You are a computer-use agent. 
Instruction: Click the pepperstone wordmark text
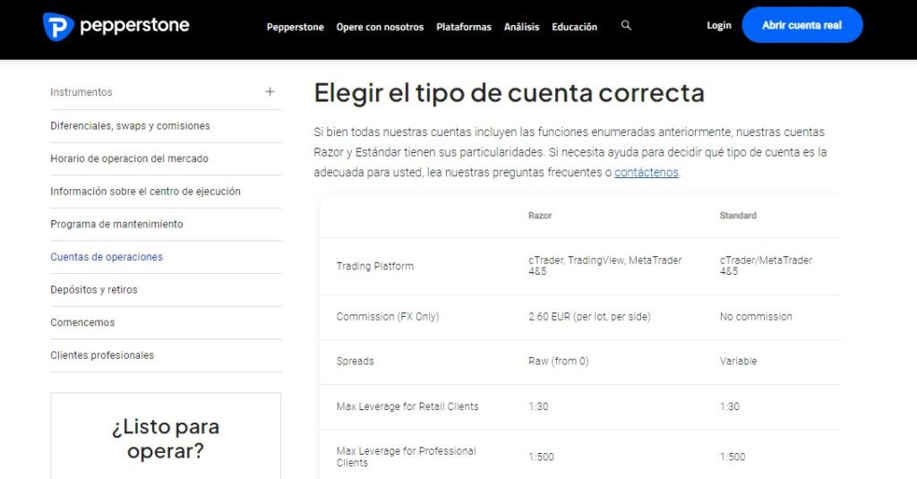point(134,26)
